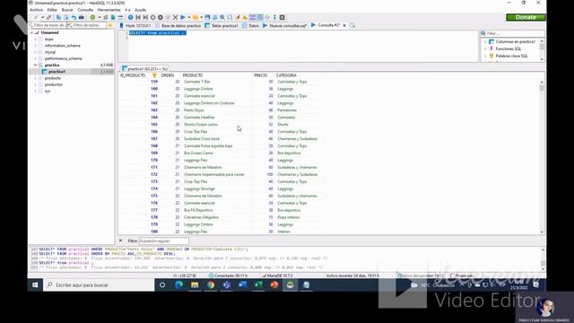Collapse the practica database node
This screenshot has height=323, width=574.
tap(36, 65)
